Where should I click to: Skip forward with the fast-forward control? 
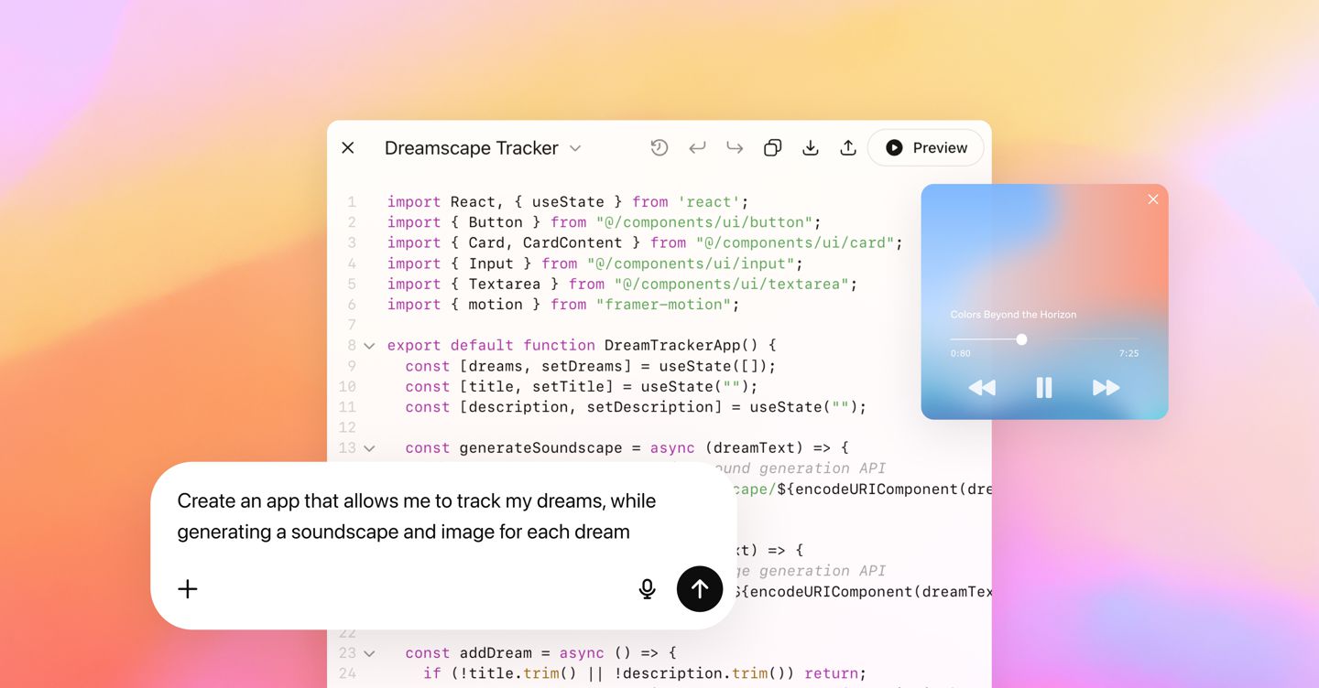point(1106,388)
